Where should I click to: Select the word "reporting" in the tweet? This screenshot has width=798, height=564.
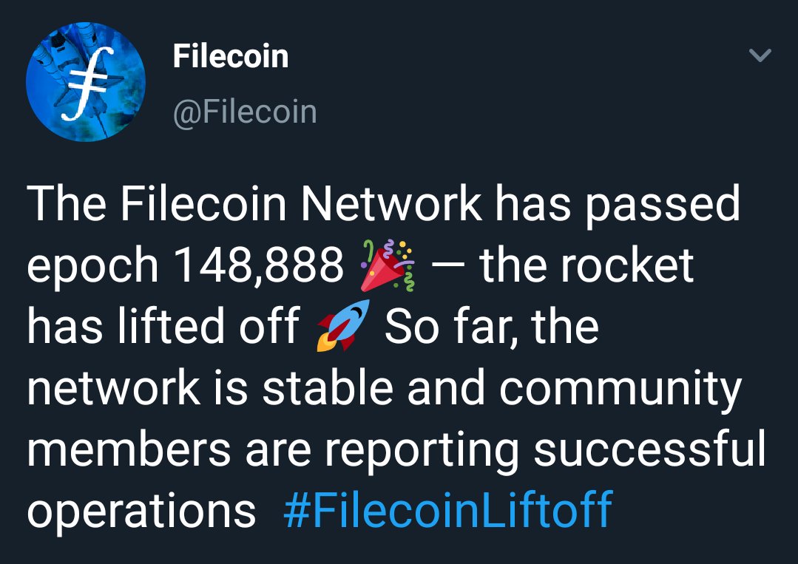click(422, 451)
